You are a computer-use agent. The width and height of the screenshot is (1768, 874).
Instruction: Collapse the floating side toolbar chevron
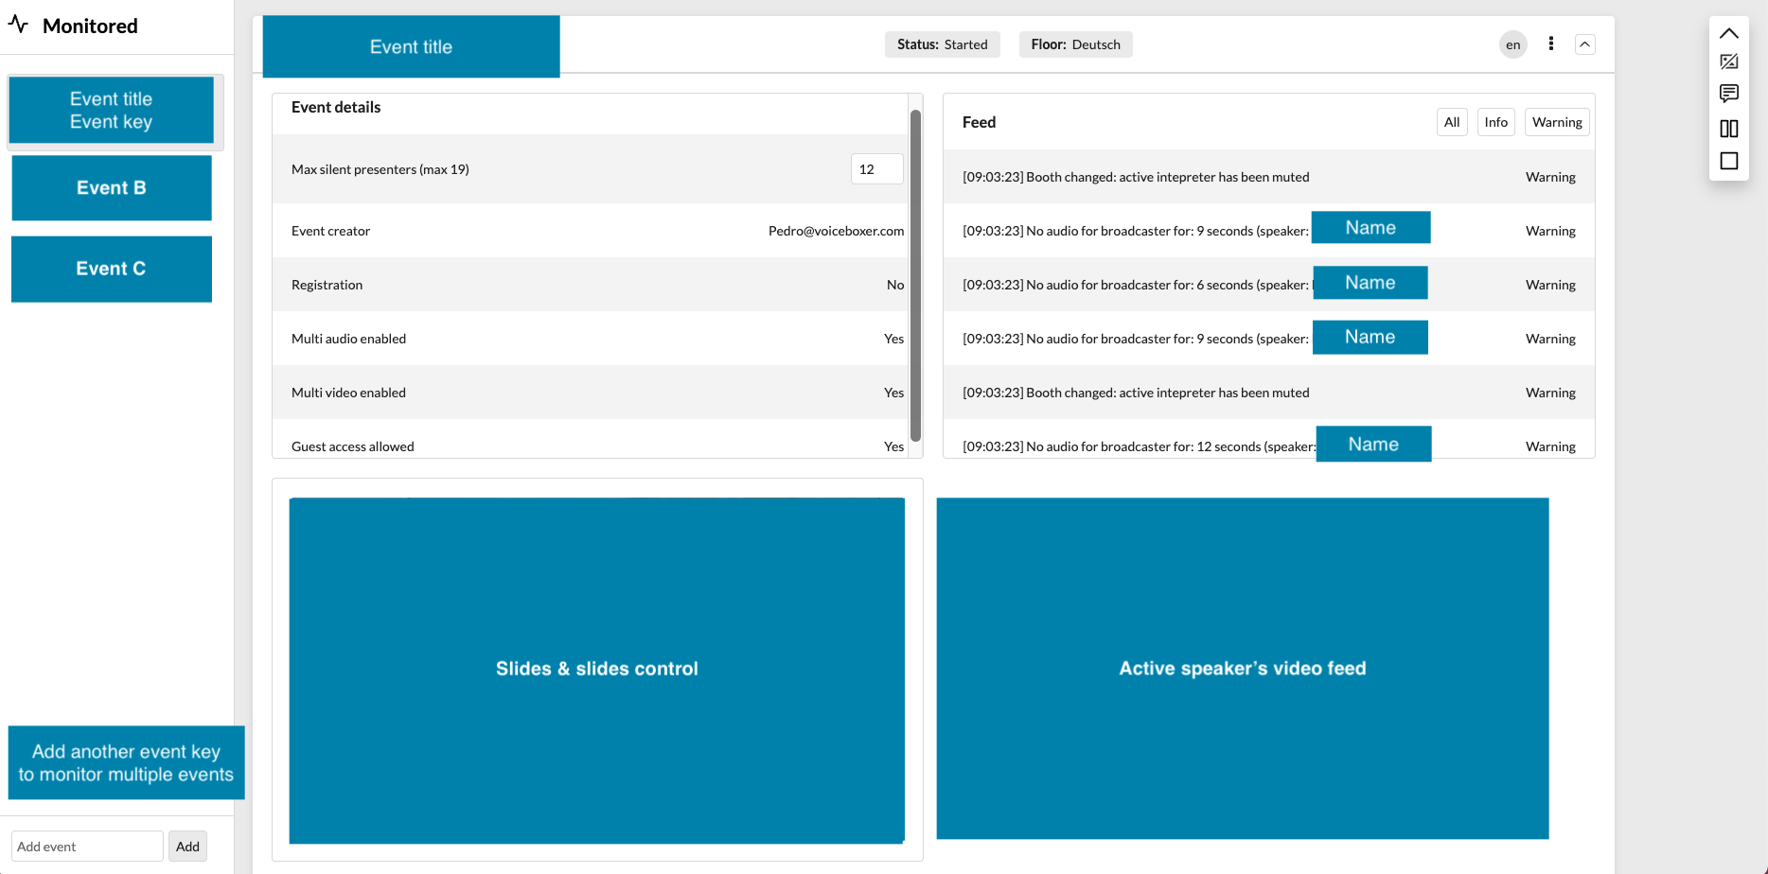[1728, 33]
